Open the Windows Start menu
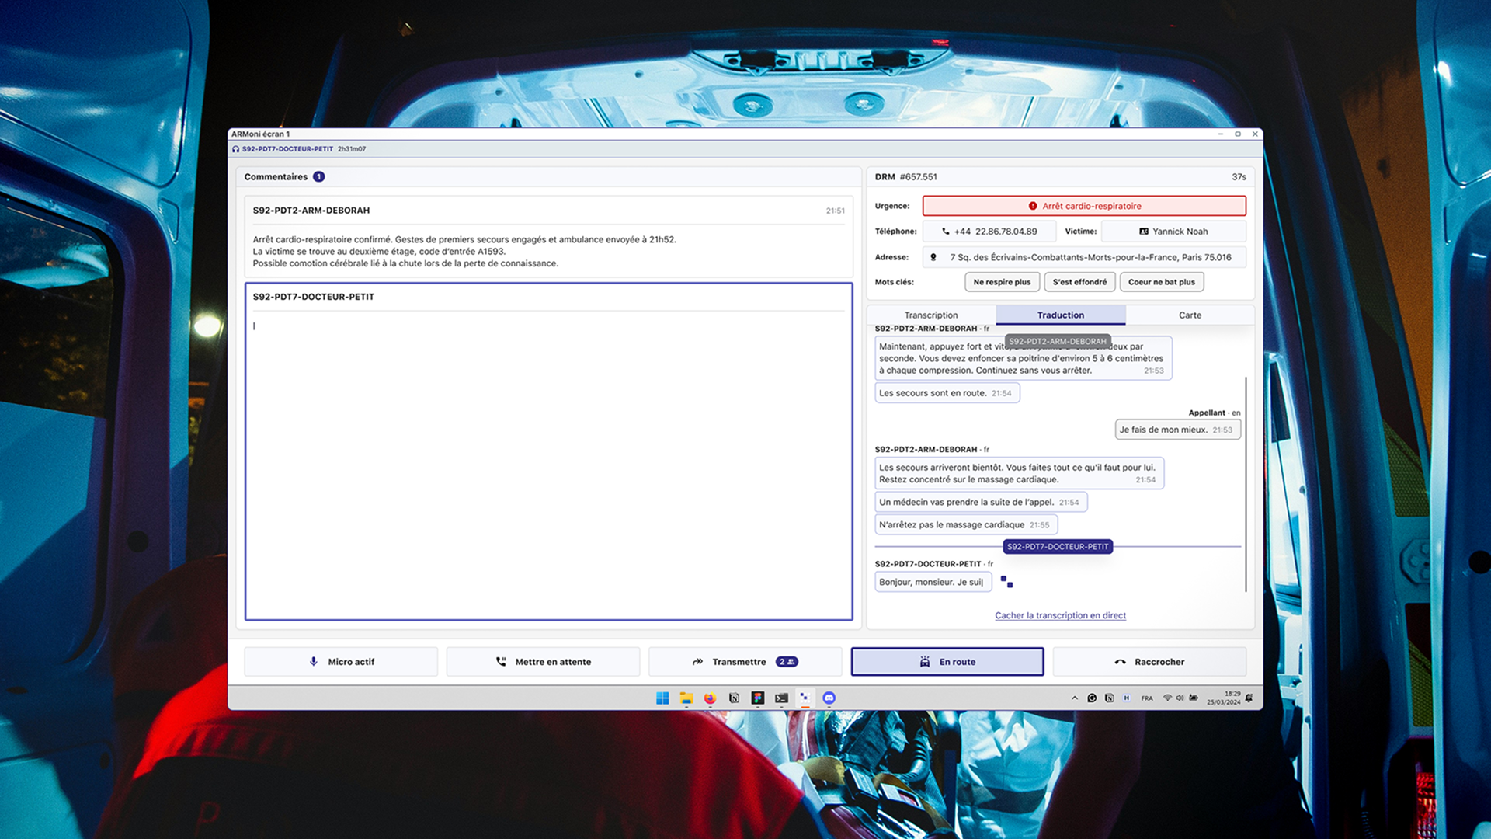Image resolution: width=1491 pixels, height=839 pixels. [x=662, y=698]
